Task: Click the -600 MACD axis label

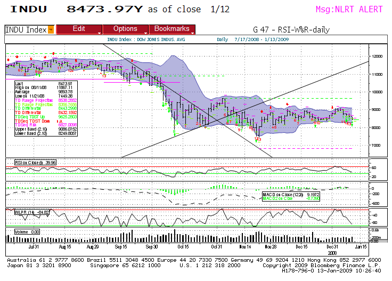Action: (375, 204)
